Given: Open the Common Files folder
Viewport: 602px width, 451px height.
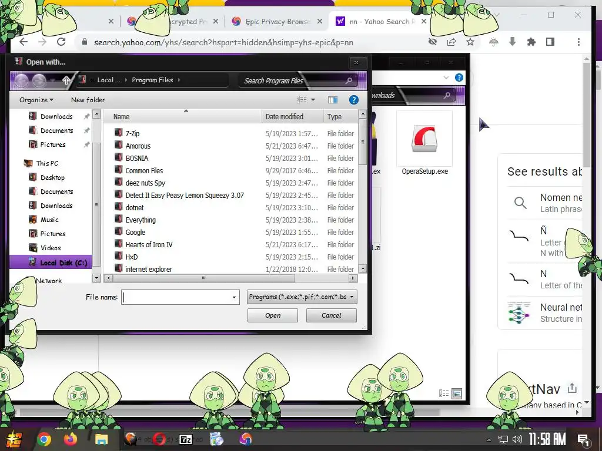Looking at the screenshot, I should click(x=144, y=171).
